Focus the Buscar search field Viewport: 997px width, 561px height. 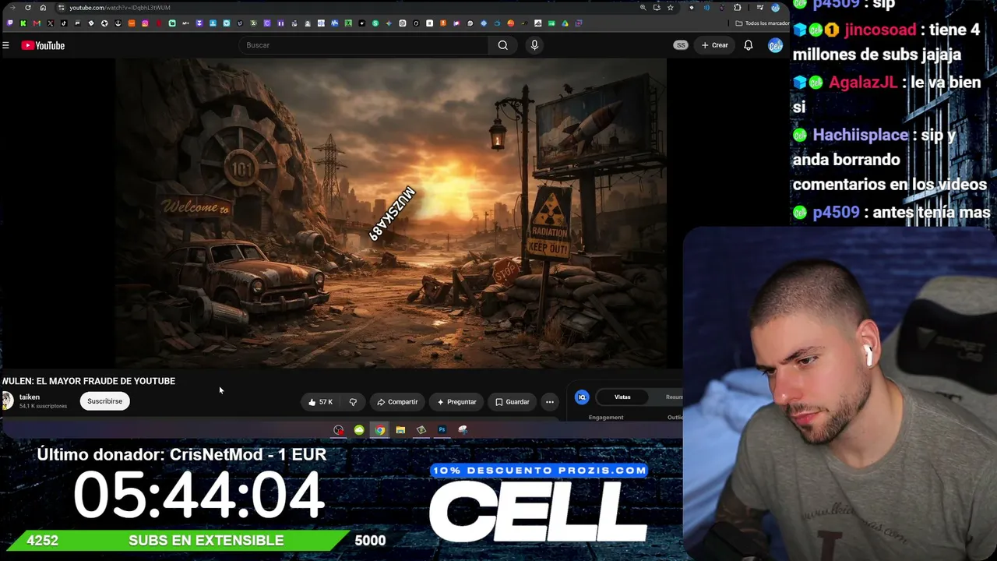tap(365, 45)
